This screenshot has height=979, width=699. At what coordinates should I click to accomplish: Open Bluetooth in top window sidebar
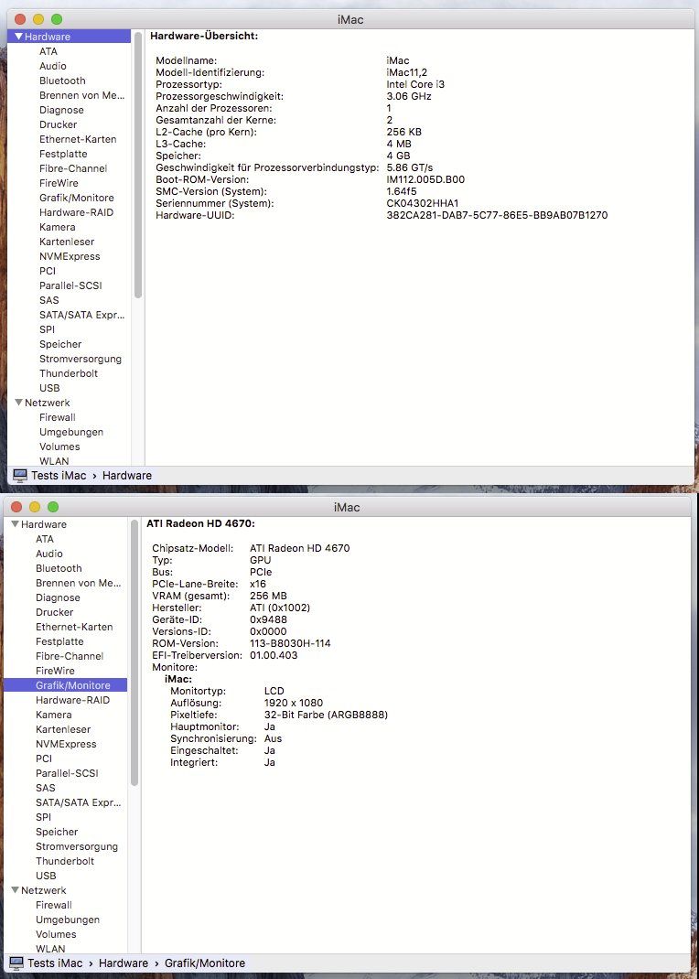[x=62, y=81]
